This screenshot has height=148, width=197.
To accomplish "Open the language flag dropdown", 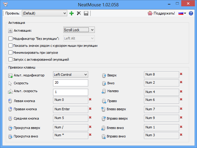I will [182, 13].
